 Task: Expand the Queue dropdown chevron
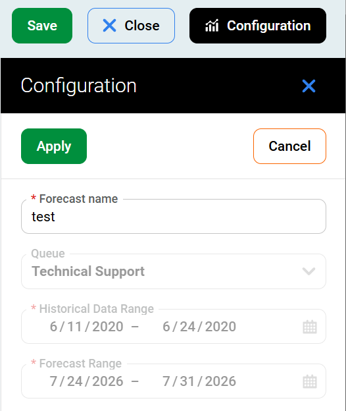tap(309, 271)
